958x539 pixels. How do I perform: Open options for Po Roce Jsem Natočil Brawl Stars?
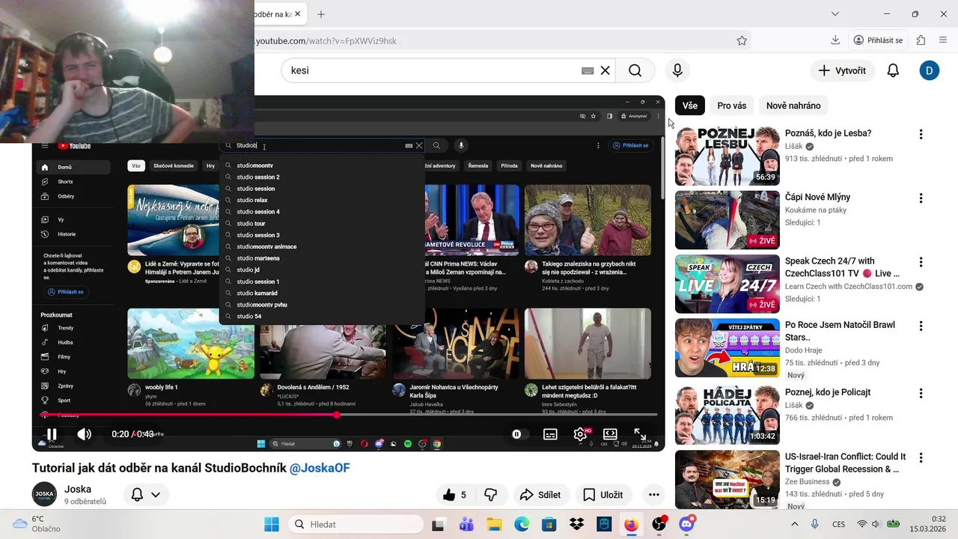[x=921, y=326]
